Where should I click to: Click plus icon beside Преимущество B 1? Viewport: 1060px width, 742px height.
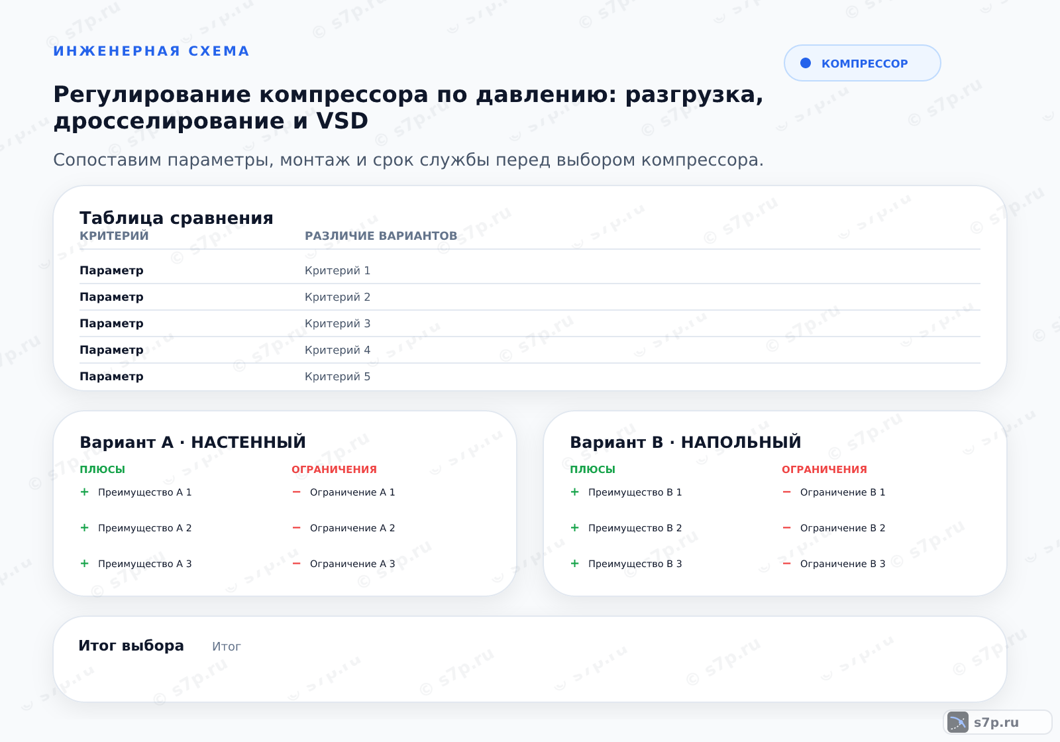coord(574,492)
